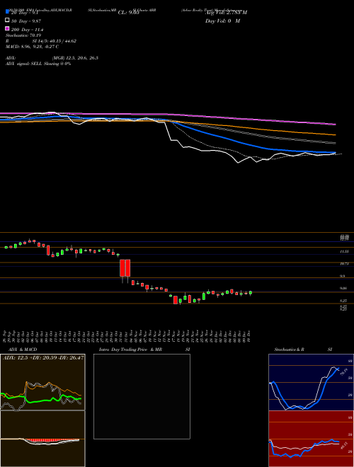Click the 70.19 value tag in Stochastics panel
The image size is (354, 467).
pyautogui.click(x=343, y=371)
